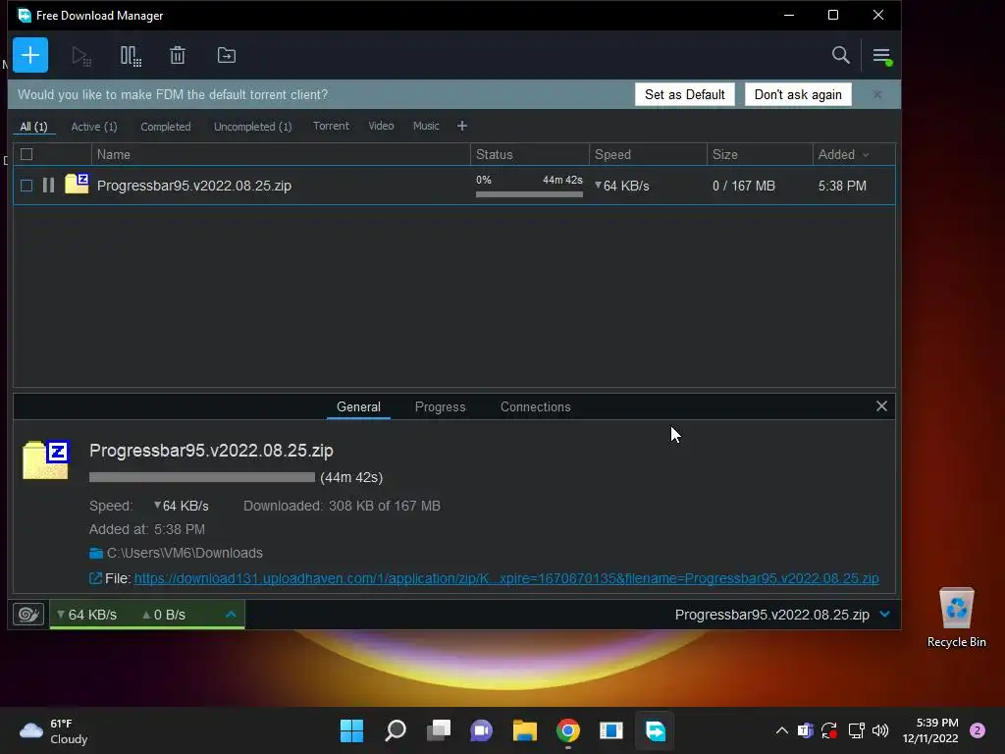Click the large zip icon in General panel
The image size is (1005, 754).
click(x=46, y=459)
